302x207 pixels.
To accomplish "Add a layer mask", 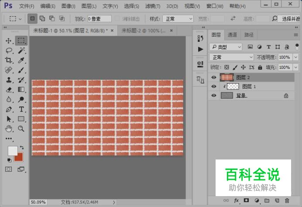I will [x=246, y=200].
